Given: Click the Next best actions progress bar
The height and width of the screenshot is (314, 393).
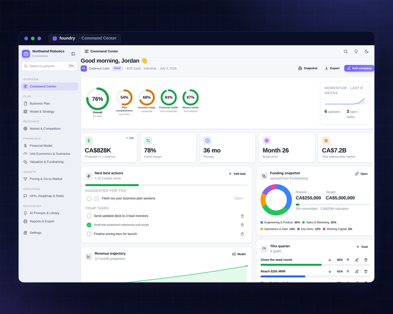Looking at the screenshot, I should click(x=167, y=185).
